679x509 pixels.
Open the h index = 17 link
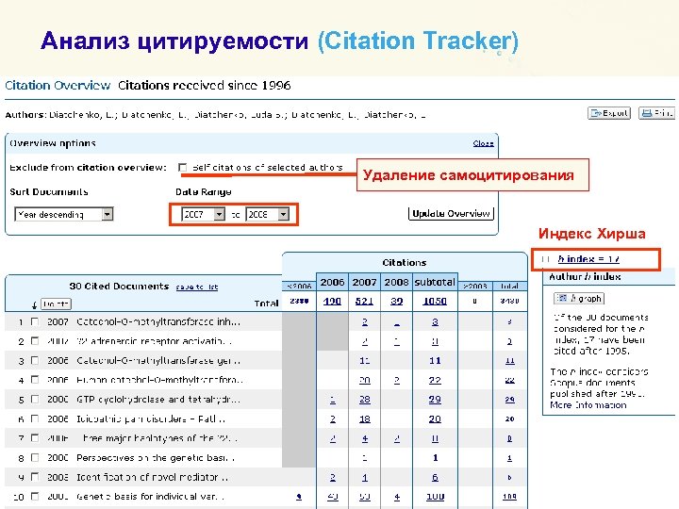pyautogui.click(x=588, y=259)
